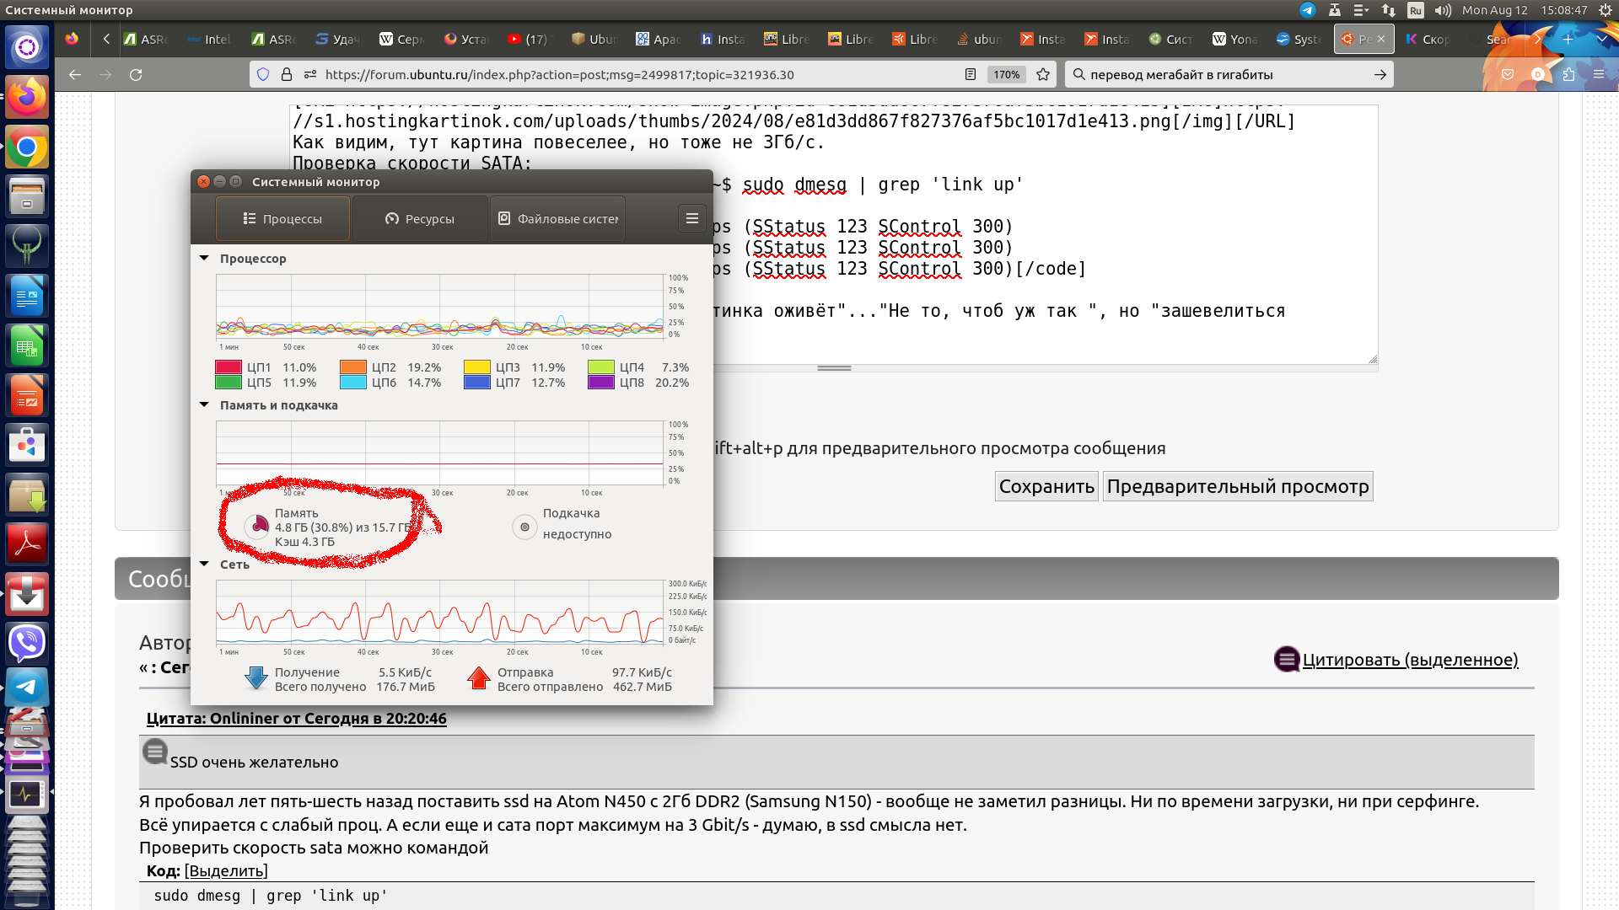Click the ЦП1 red color swatch
The height and width of the screenshot is (910, 1619).
(229, 367)
